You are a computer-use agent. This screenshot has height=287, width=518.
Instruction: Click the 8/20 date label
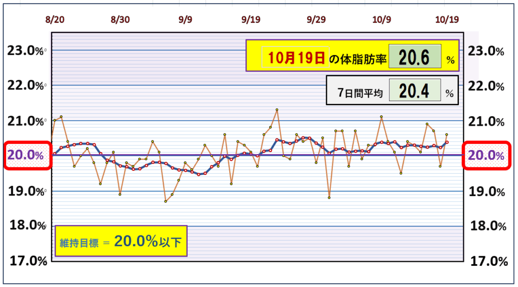click(x=55, y=20)
